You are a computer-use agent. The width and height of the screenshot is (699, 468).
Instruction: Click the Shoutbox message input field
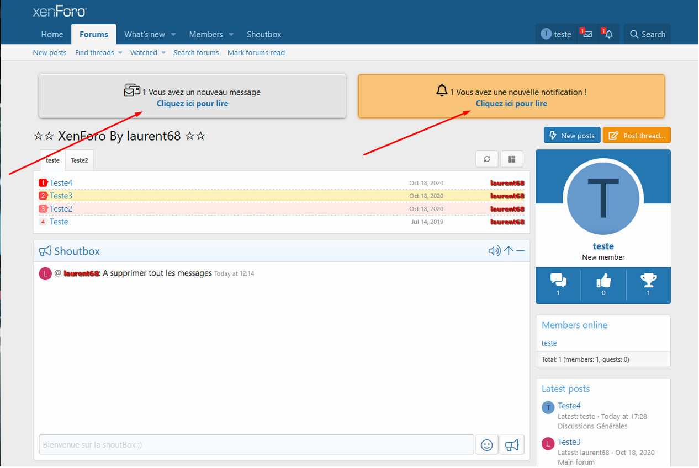click(256, 445)
